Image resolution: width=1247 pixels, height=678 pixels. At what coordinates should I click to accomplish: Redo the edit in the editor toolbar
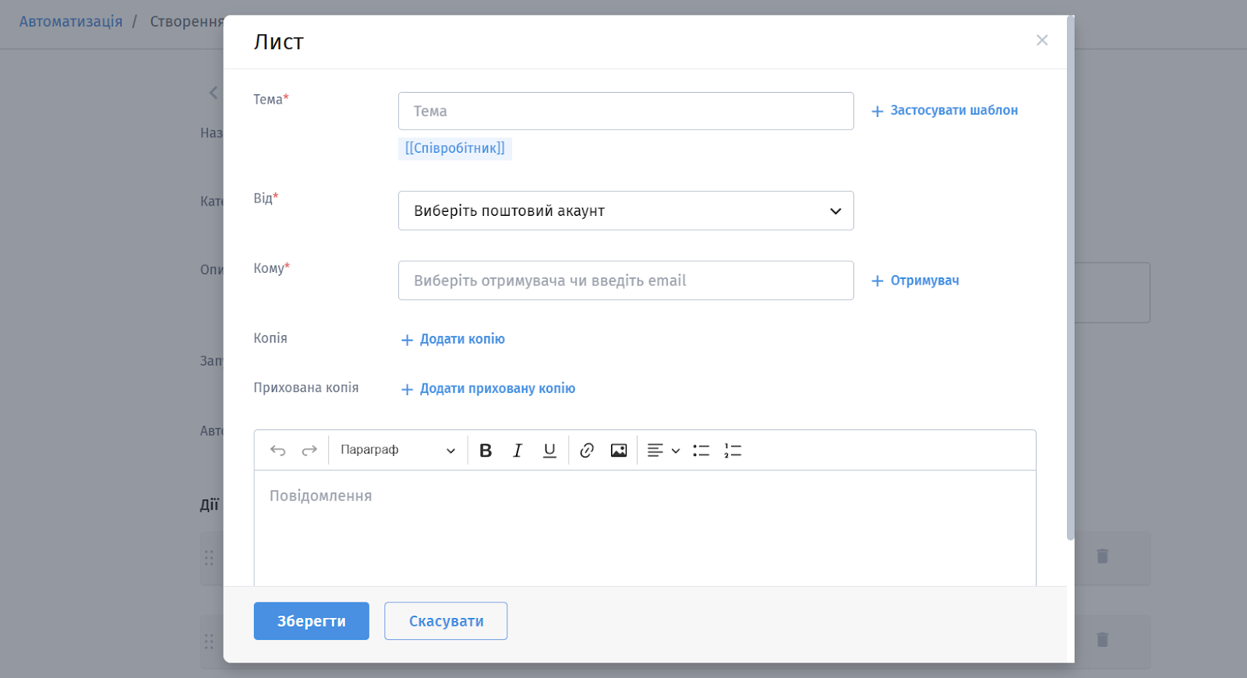coord(309,450)
